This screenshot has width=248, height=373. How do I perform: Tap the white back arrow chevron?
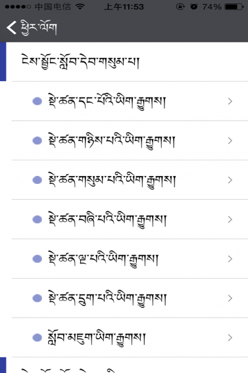pos(11,28)
